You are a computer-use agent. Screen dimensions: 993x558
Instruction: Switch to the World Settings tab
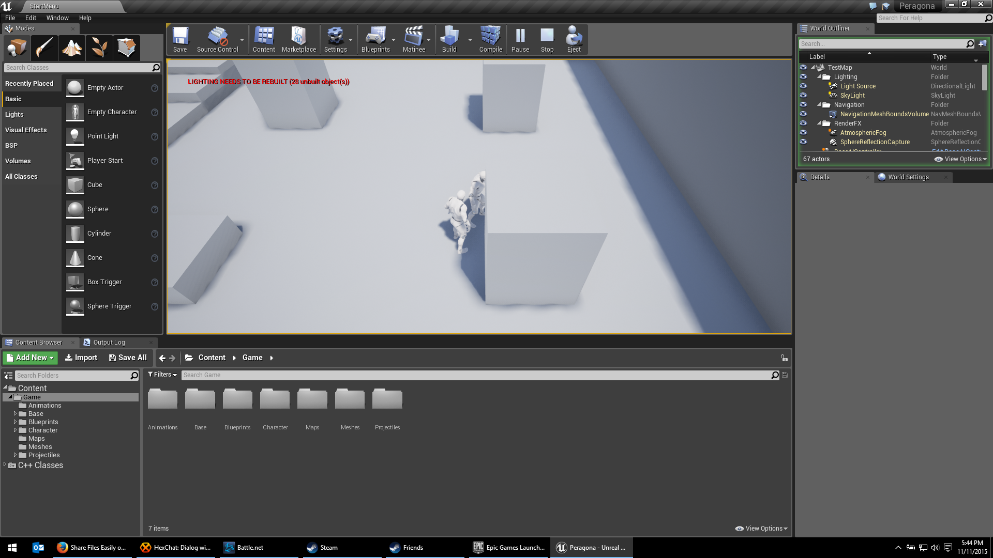(x=908, y=177)
